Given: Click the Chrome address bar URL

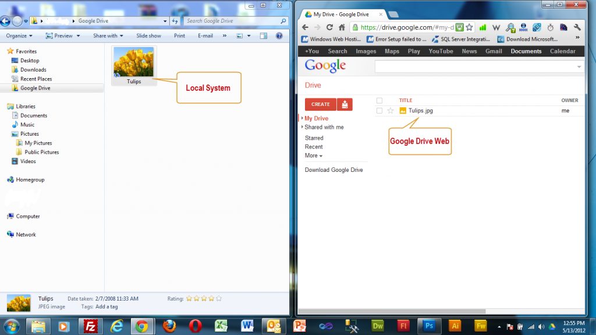Looking at the screenshot, I should tap(407, 27).
